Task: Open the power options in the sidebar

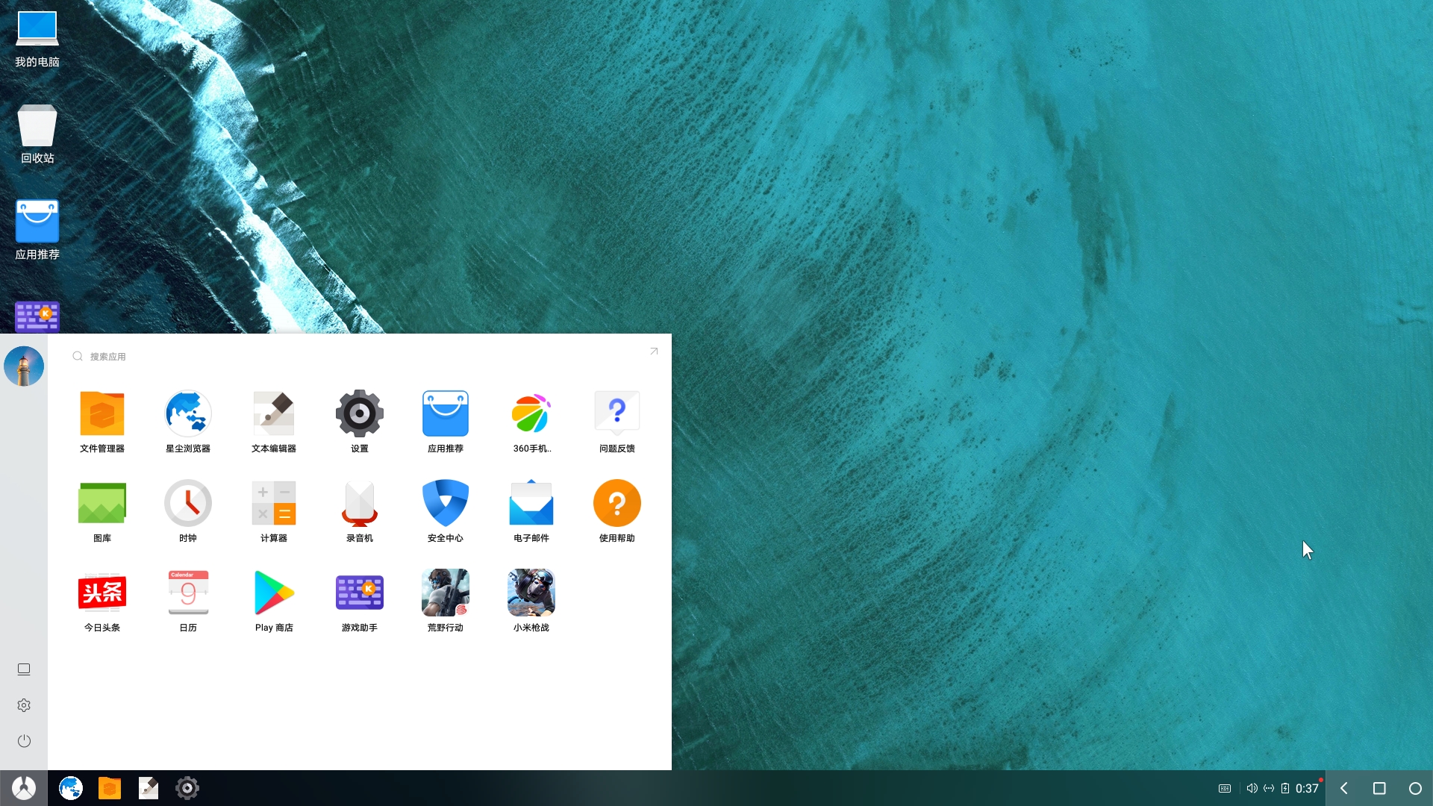Action: click(x=24, y=741)
